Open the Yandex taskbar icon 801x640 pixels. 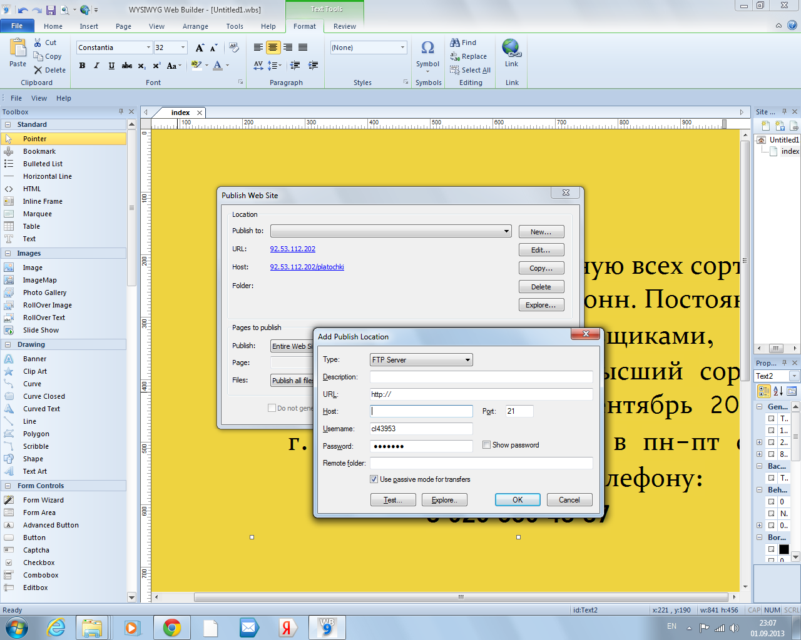click(x=287, y=627)
